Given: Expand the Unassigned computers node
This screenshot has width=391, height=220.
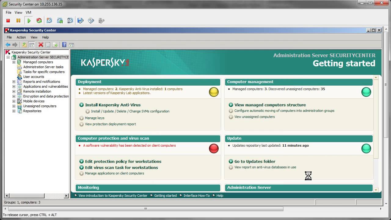Looking at the screenshot, I should coord(14,106).
